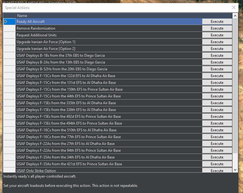Select F-16Cs from the 510th EFS row
This screenshot has width=243, height=193.
109,130
